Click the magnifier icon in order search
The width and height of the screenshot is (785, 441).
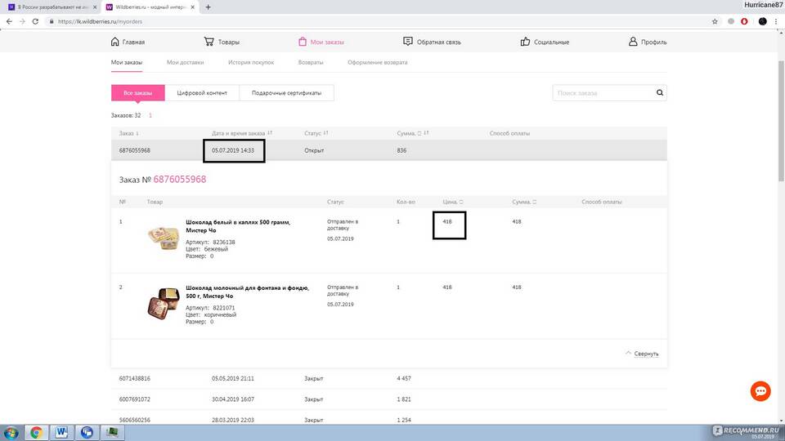pyautogui.click(x=660, y=93)
